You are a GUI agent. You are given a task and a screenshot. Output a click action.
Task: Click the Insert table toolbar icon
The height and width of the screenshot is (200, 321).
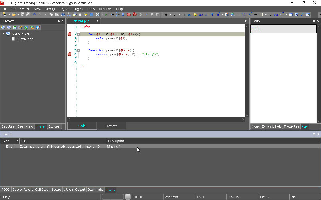point(291,14)
